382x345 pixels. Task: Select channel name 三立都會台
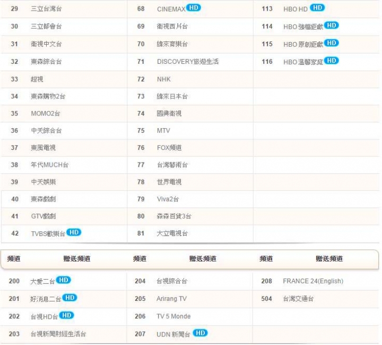click(46, 27)
